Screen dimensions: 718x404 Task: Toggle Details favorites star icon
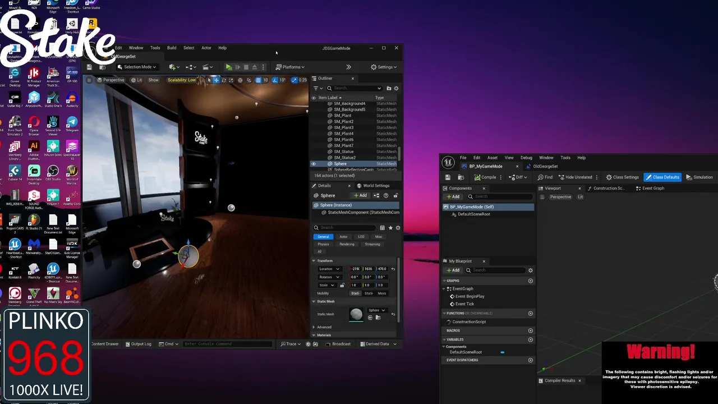point(390,228)
